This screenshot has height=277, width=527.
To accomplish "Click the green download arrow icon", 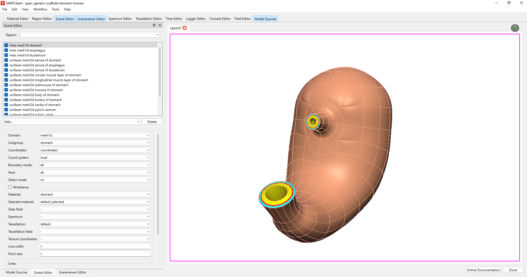I will pos(515,28).
